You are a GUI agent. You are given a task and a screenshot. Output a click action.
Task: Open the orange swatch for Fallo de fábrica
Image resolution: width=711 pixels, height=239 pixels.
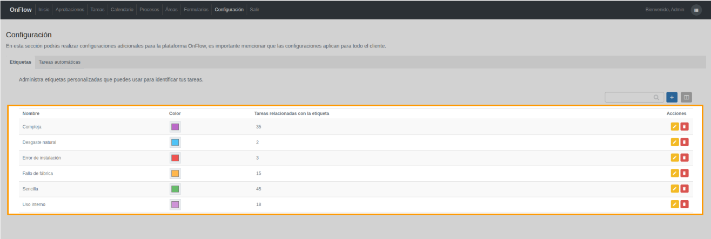click(x=175, y=173)
